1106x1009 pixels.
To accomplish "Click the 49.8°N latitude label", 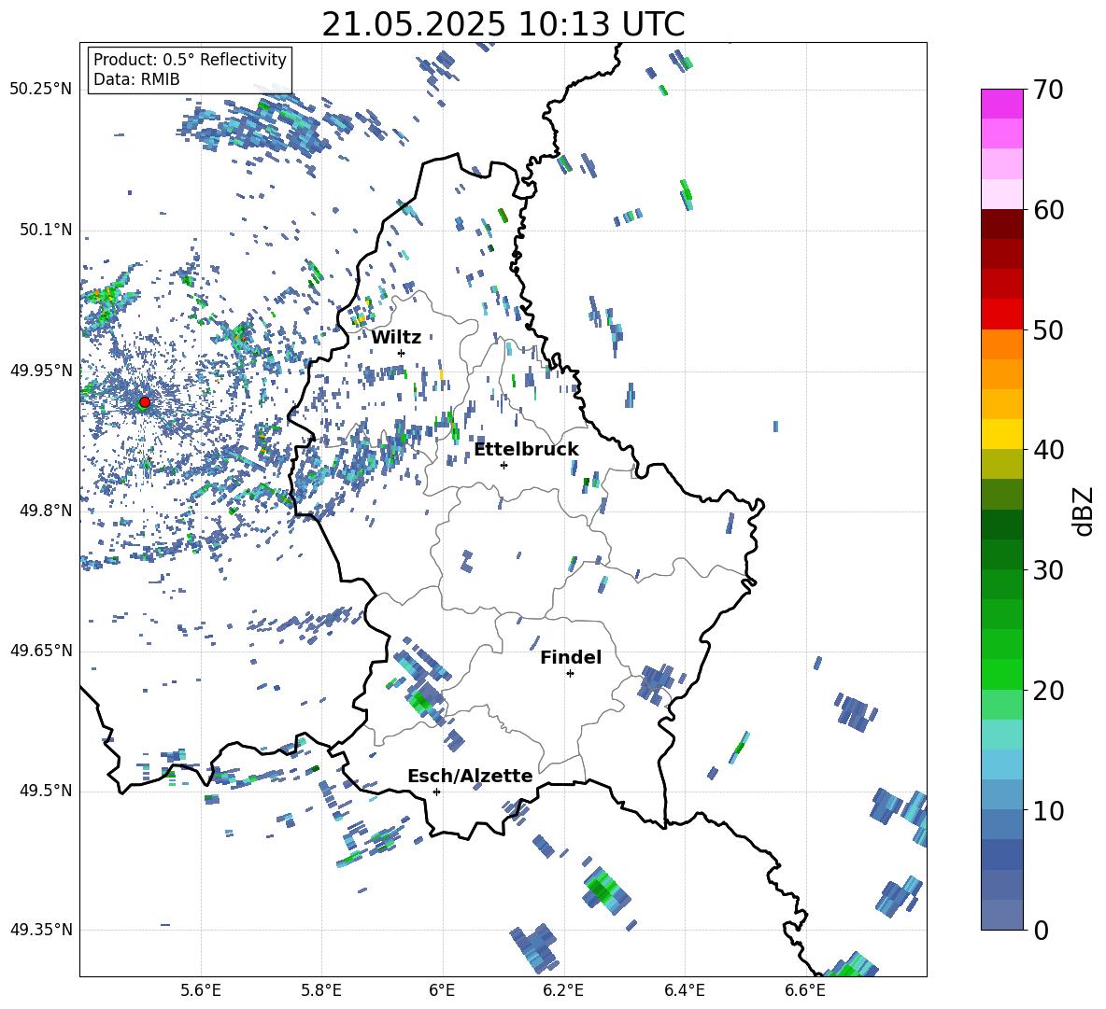I will (x=46, y=511).
